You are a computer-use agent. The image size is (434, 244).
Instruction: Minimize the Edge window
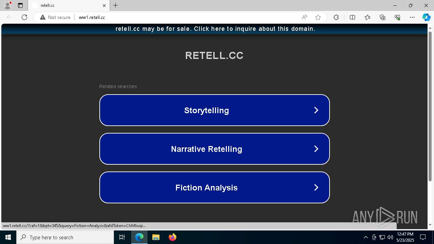pos(395,5)
